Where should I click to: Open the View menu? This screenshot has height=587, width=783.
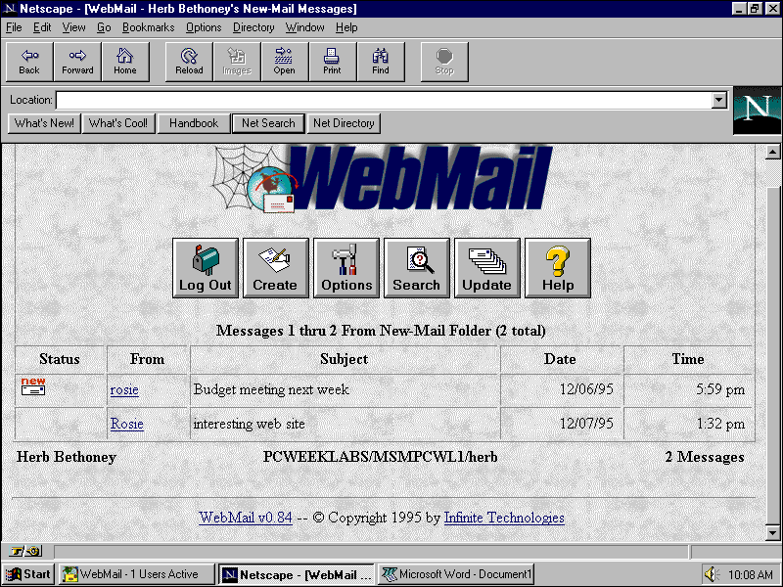pos(73,27)
